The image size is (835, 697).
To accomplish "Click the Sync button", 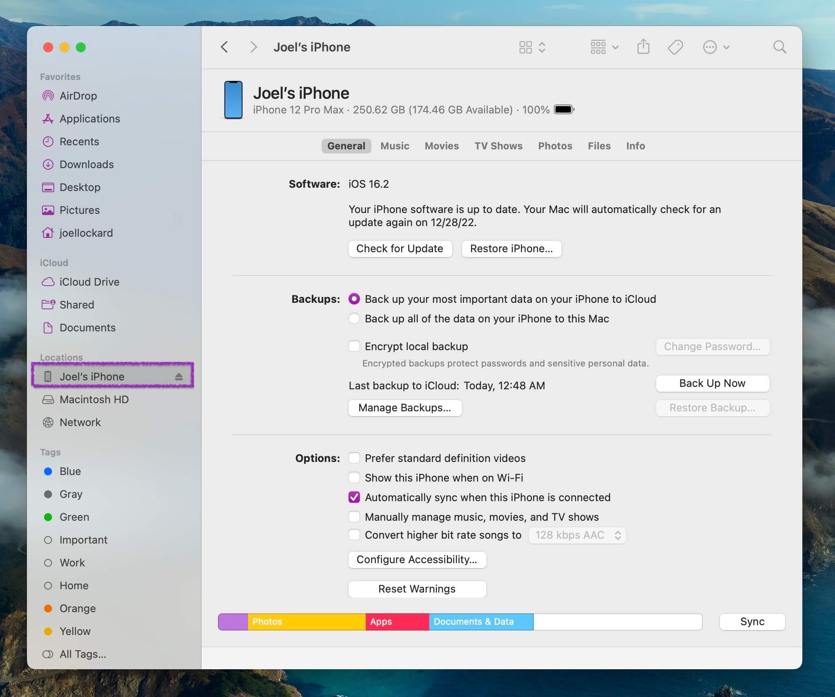I will pos(752,622).
